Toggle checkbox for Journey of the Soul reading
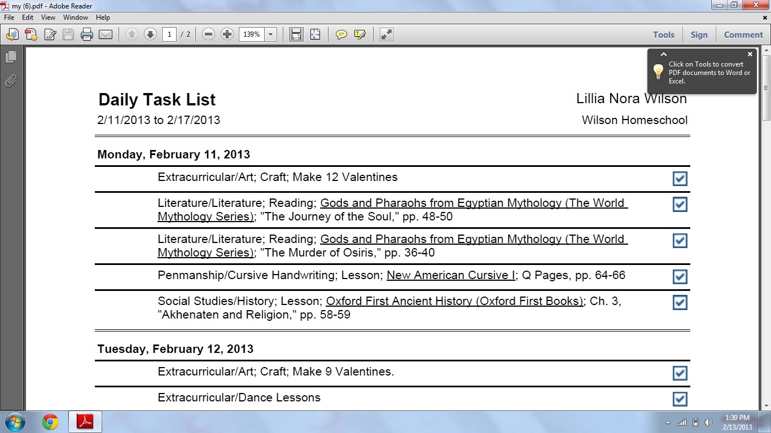771x433 pixels. (680, 205)
